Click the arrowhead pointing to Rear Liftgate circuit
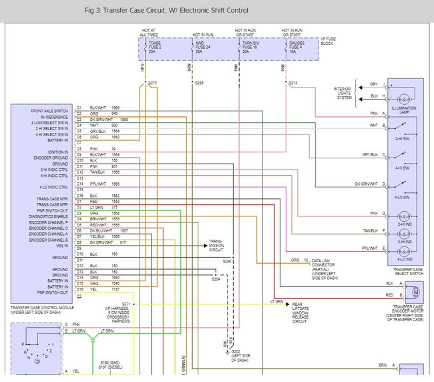The width and height of the screenshot is (434, 382). [288, 305]
